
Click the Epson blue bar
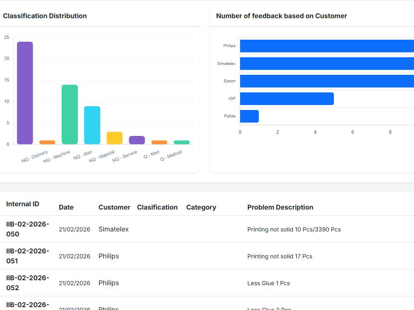pos(327,81)
